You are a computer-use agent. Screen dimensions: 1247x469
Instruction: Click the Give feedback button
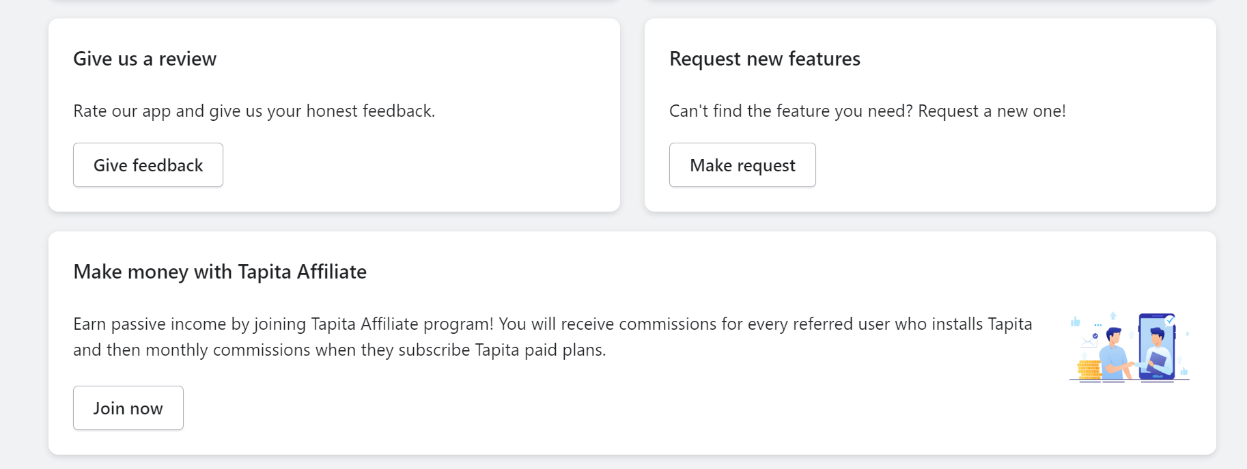pos(148,165)
